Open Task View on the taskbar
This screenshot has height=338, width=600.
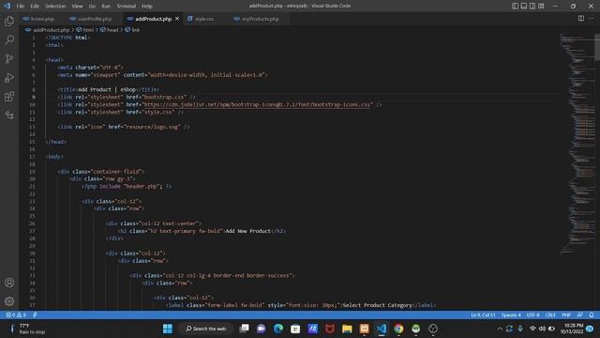click(244, 329)
